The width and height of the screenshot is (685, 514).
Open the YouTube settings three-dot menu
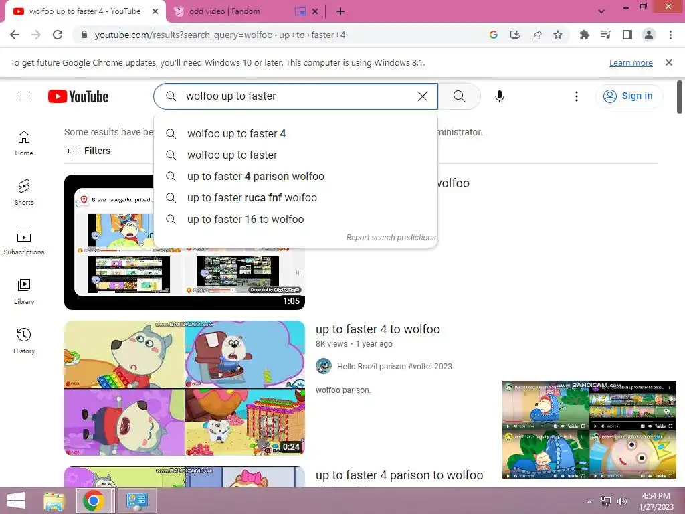click(x=577, y=96)
